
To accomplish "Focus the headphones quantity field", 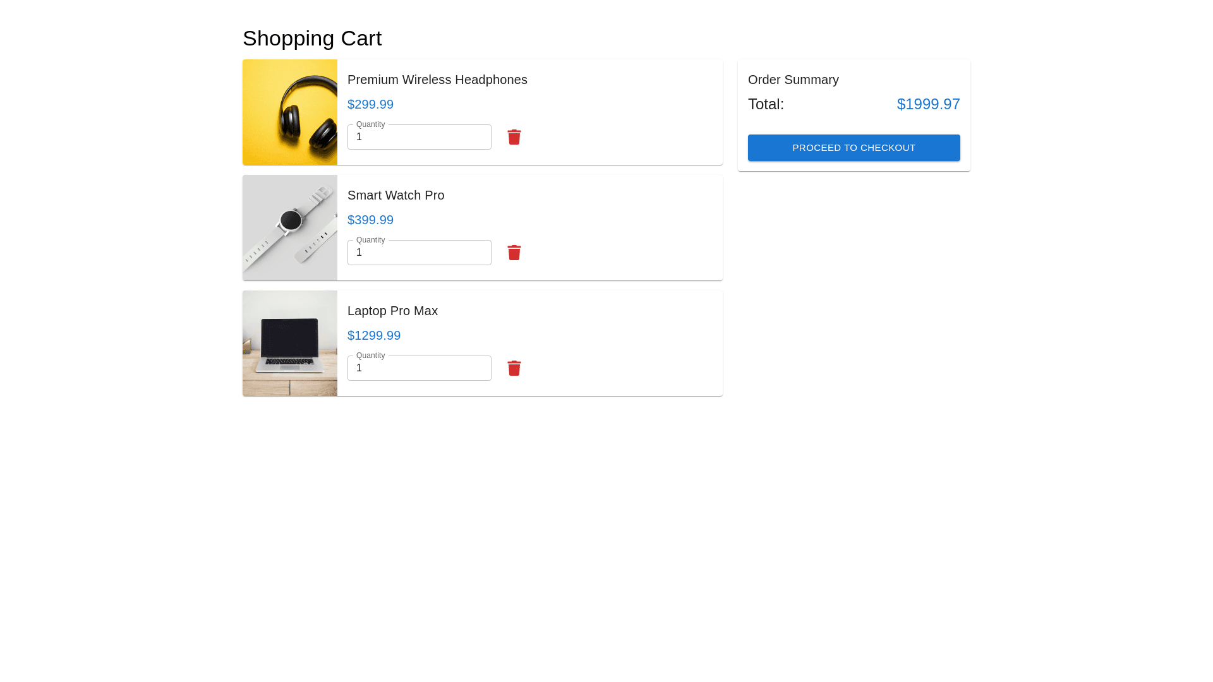I will (x=419, y=137).
